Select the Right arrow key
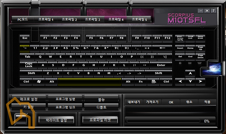226x134 pixels. (x=200, y=82)
